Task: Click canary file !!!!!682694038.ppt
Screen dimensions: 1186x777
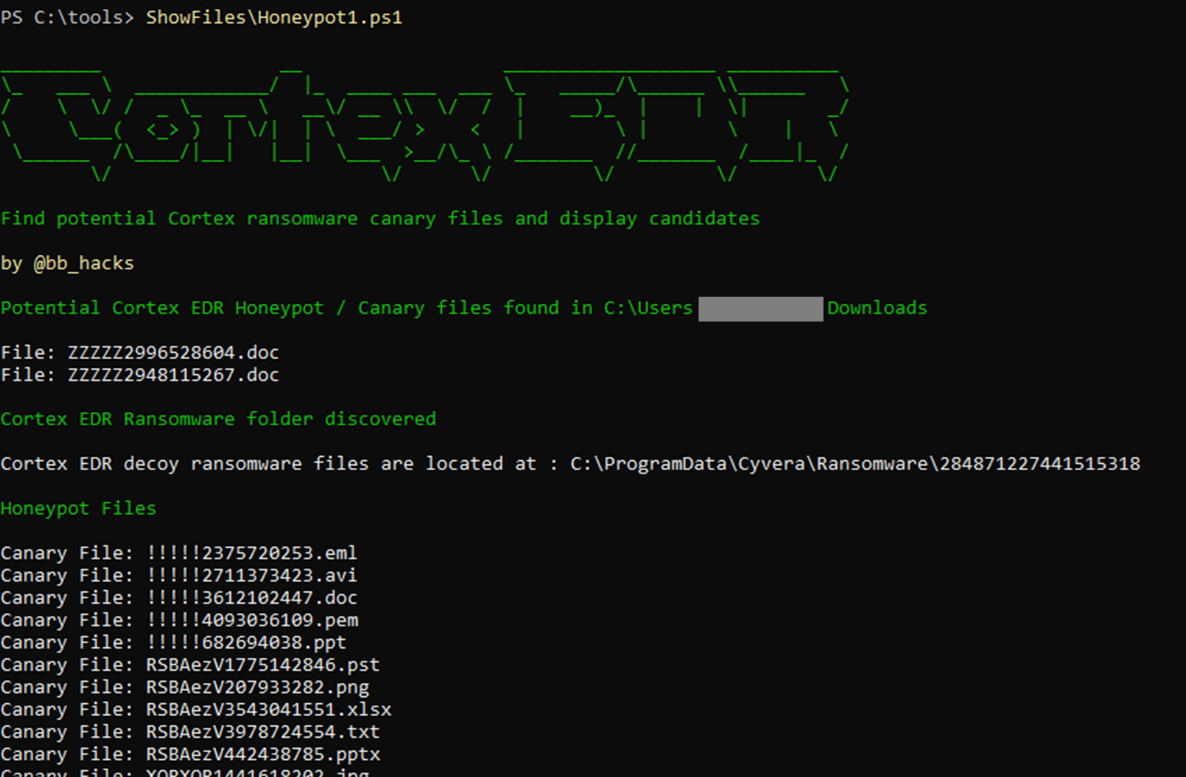Action: pyautogui.click(x=246, y=643)
